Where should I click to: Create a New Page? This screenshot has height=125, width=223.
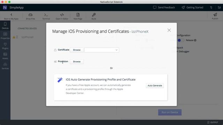point(78,16)
